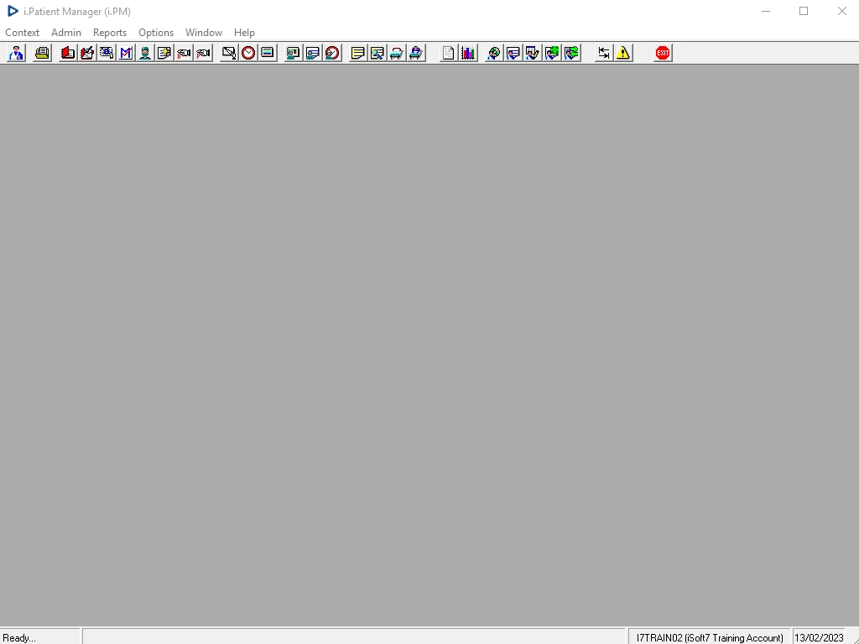Click the magnifying glass search icon
859x644 pixels.
pos(377,53)
